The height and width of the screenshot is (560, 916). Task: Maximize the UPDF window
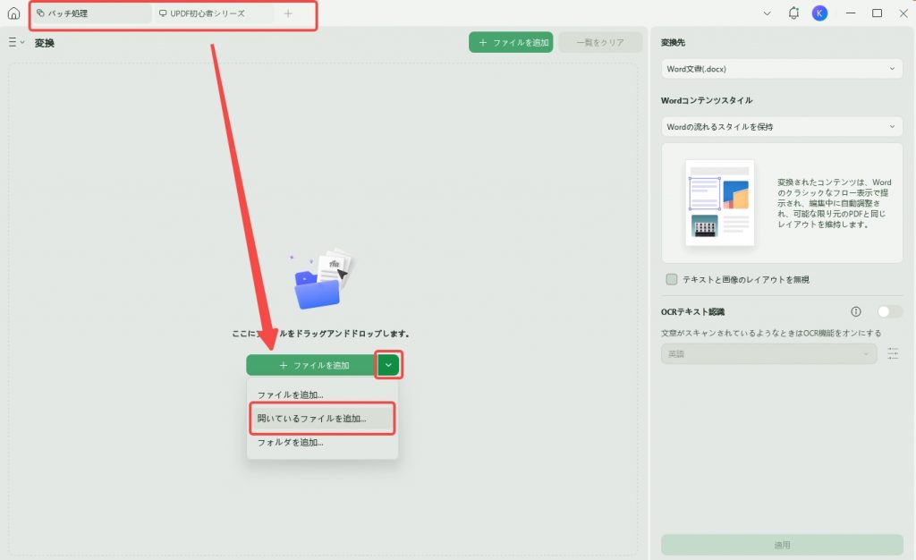click(x=877, y=13)
